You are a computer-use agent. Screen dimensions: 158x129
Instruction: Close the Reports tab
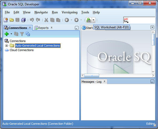(52, 28)
